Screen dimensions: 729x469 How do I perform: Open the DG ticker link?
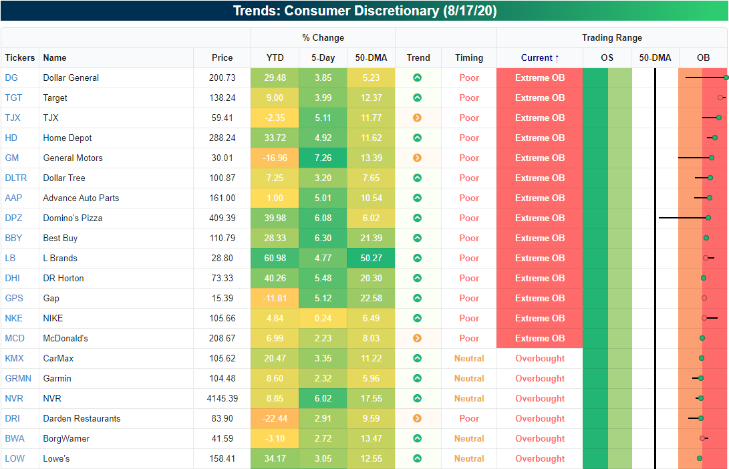point(12,77)
